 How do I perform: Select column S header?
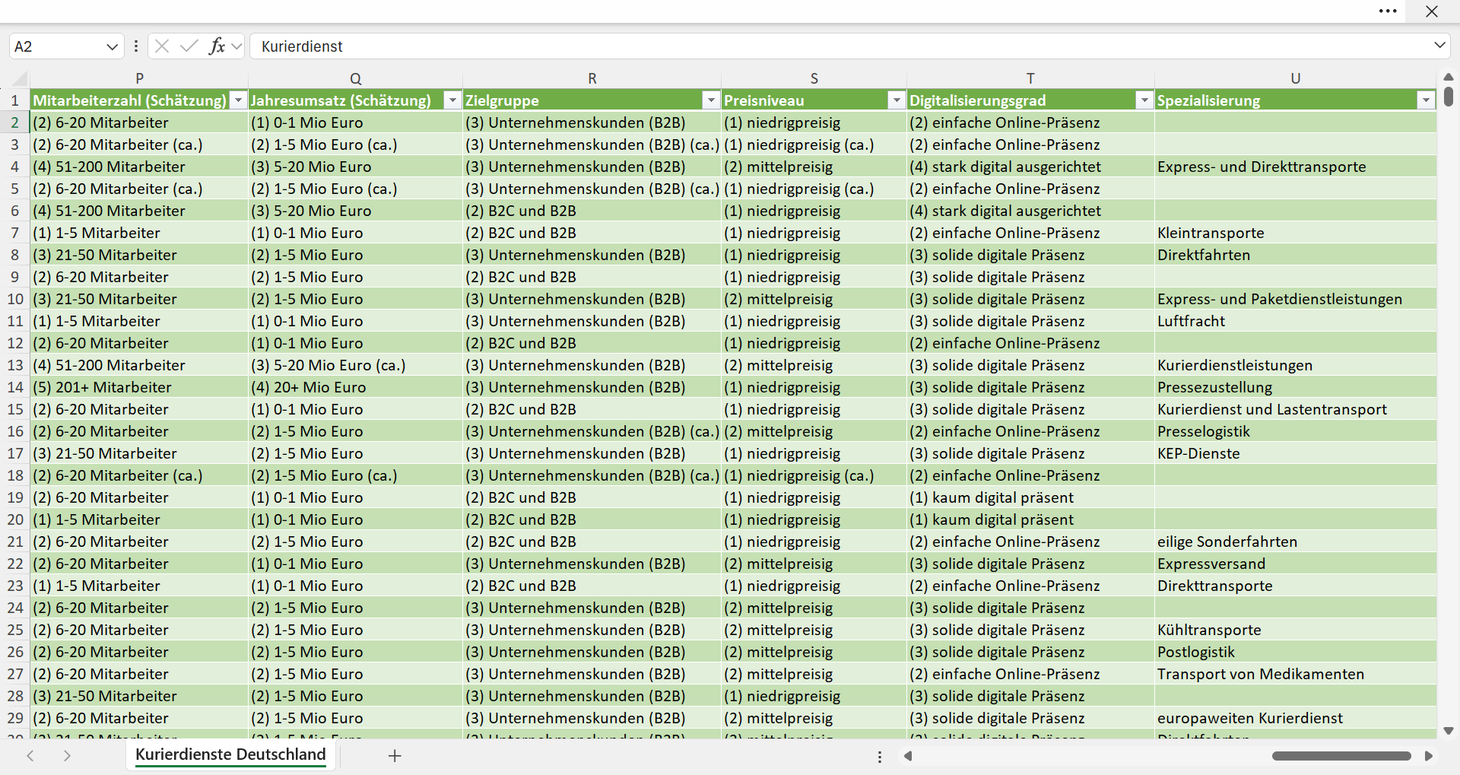814,78
